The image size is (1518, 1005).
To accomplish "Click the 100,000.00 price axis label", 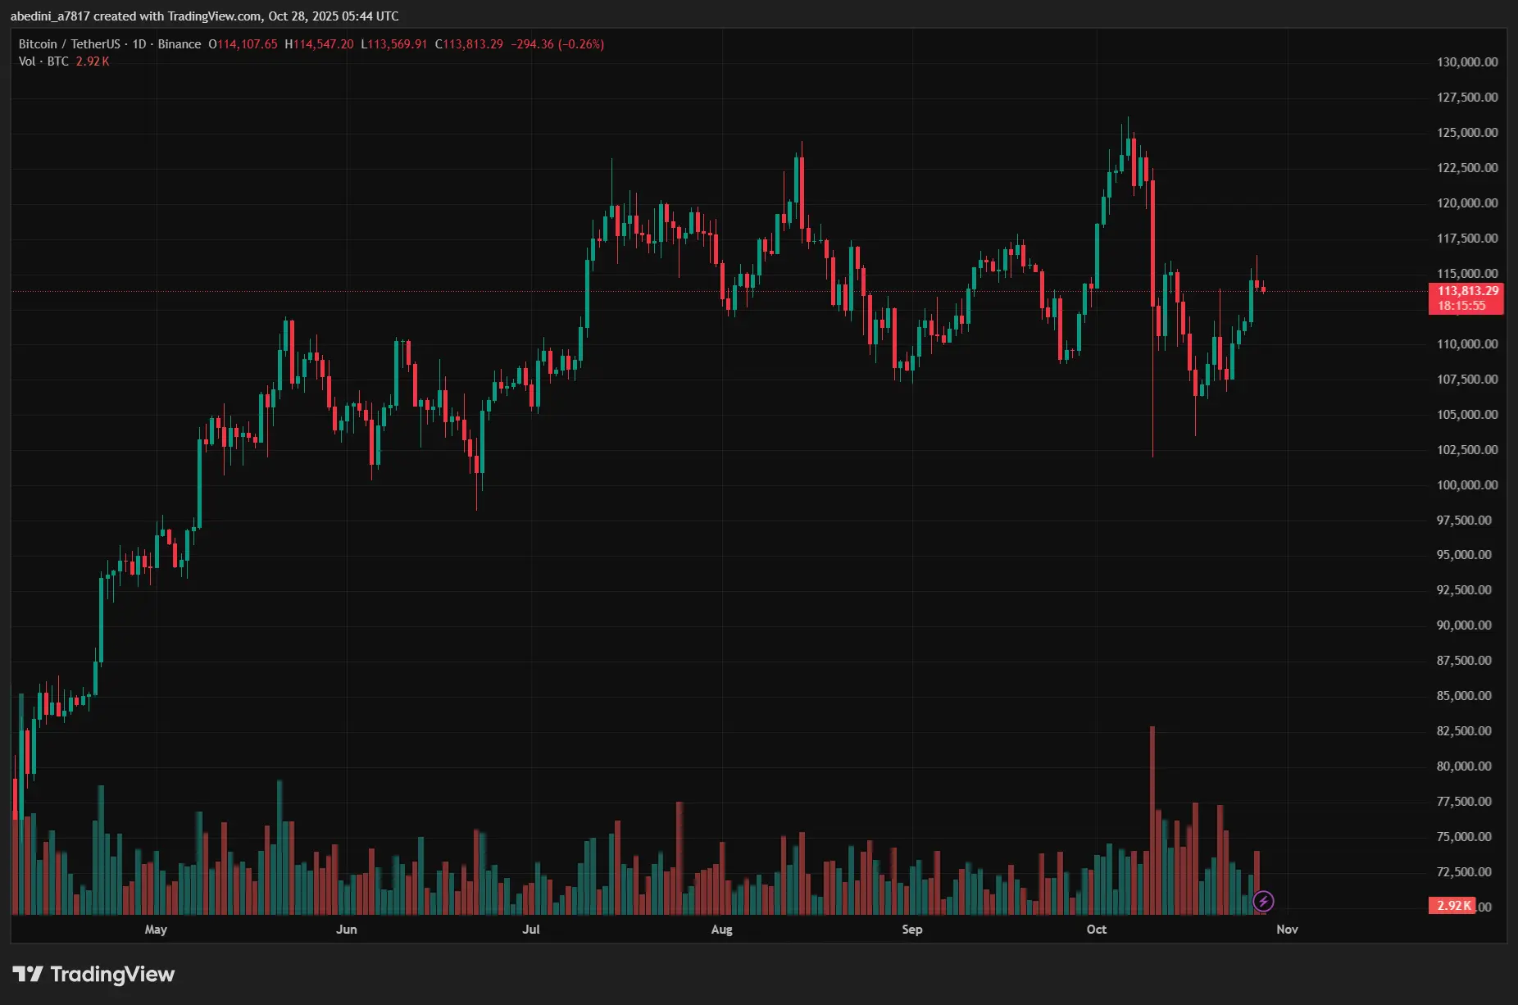I will click(1466, 484).
